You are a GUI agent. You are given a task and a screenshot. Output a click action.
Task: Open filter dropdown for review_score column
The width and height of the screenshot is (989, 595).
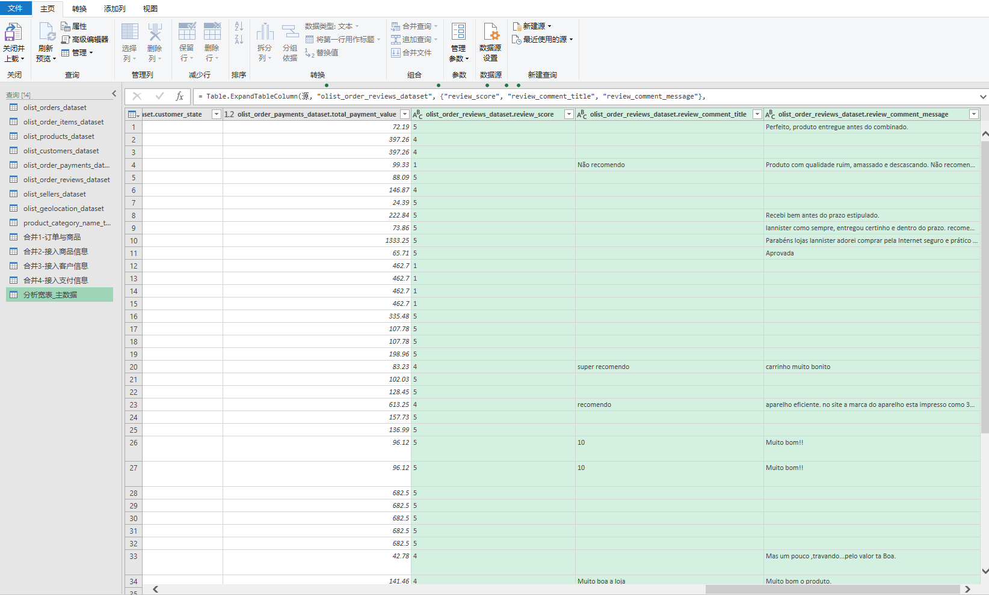tap(568, 114)
